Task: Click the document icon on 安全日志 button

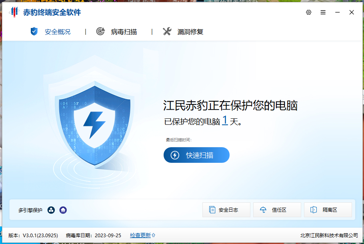Action: coord(212,210)
